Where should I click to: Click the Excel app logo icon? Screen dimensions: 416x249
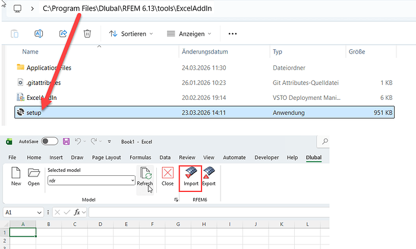10,141
